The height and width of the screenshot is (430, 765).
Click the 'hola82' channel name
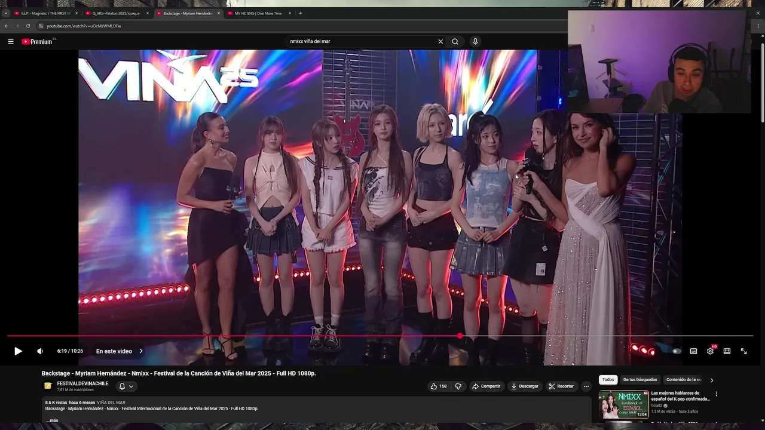657,406
